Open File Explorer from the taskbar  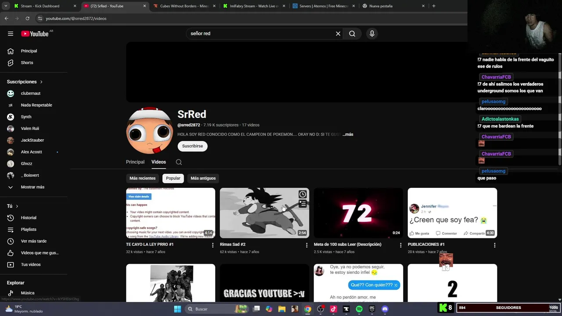[281, 309]
